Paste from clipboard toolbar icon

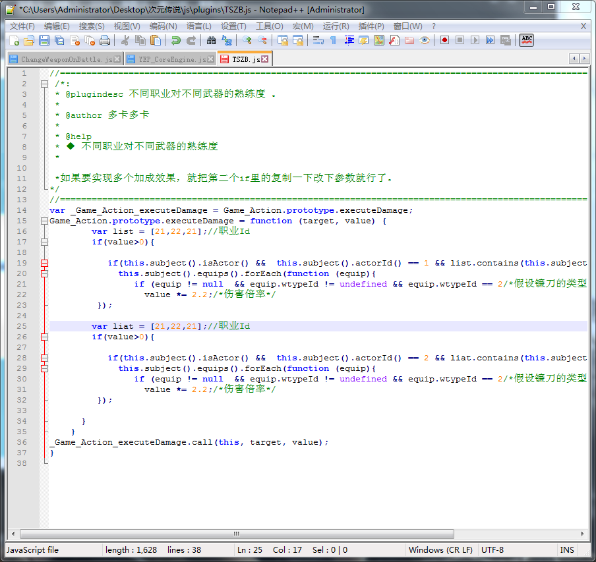pos(156,40)
